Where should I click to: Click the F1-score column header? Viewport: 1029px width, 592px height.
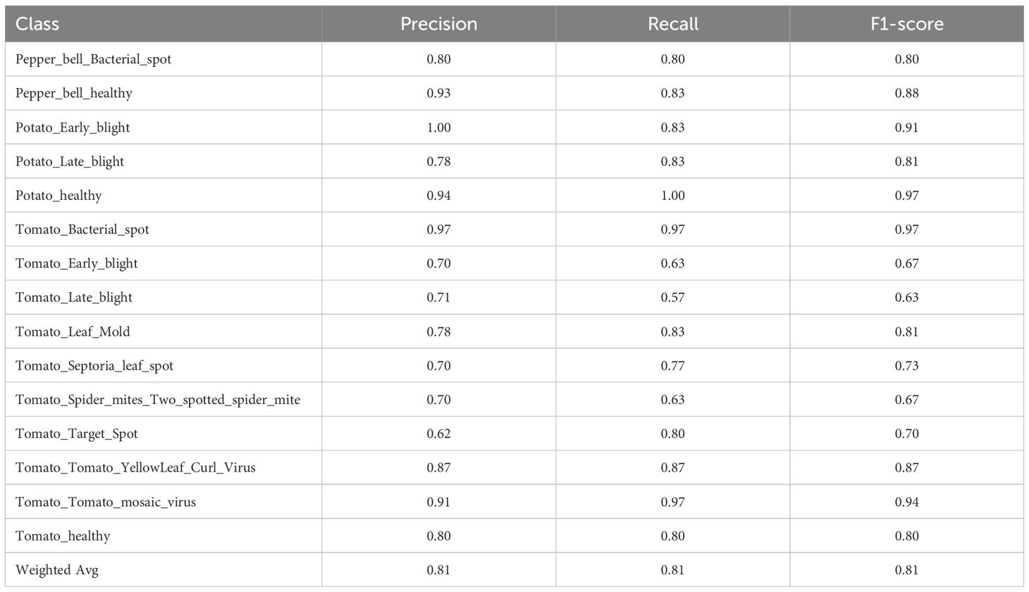coord(906,24)
